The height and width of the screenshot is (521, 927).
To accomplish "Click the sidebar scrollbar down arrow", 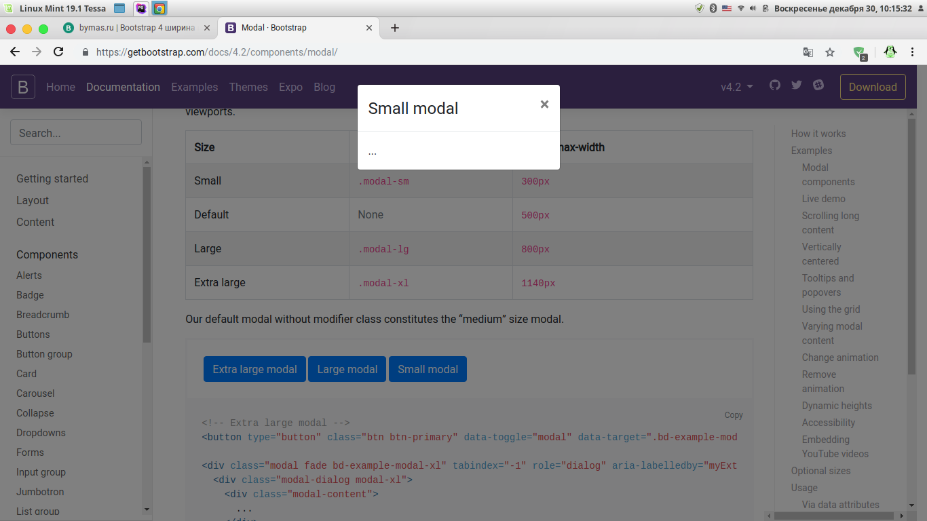I will click(147, 509).
